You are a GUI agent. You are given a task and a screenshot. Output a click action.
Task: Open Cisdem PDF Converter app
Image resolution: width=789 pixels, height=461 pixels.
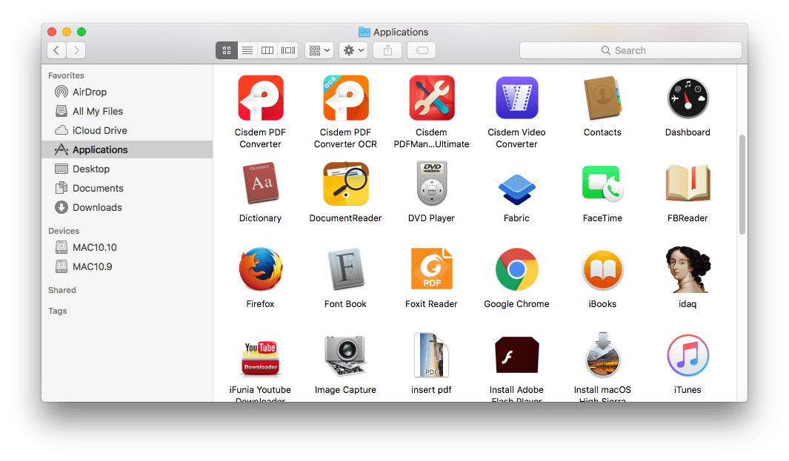pos(260,98)
